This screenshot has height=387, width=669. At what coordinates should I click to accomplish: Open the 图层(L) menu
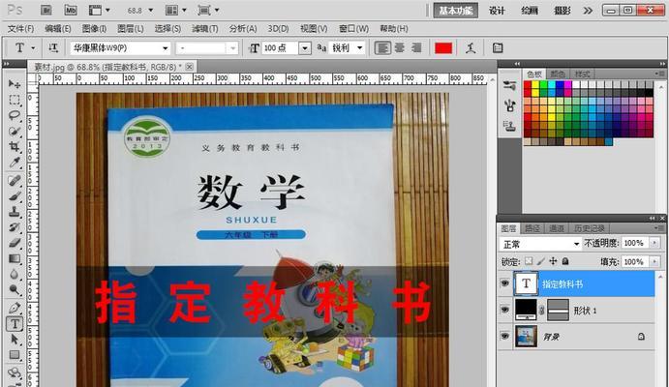[131, 29]
